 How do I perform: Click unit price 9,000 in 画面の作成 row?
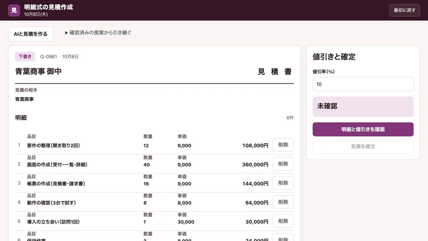click(x=185, y=165)
